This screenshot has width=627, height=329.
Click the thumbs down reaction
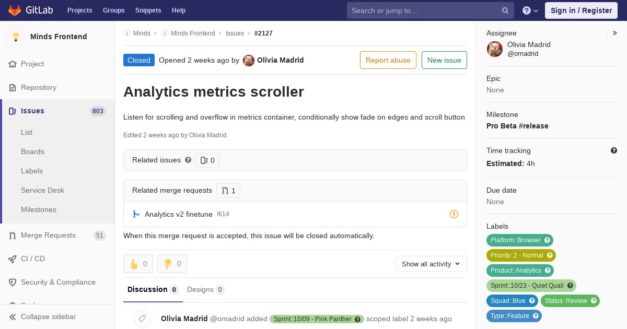(172, 264)
